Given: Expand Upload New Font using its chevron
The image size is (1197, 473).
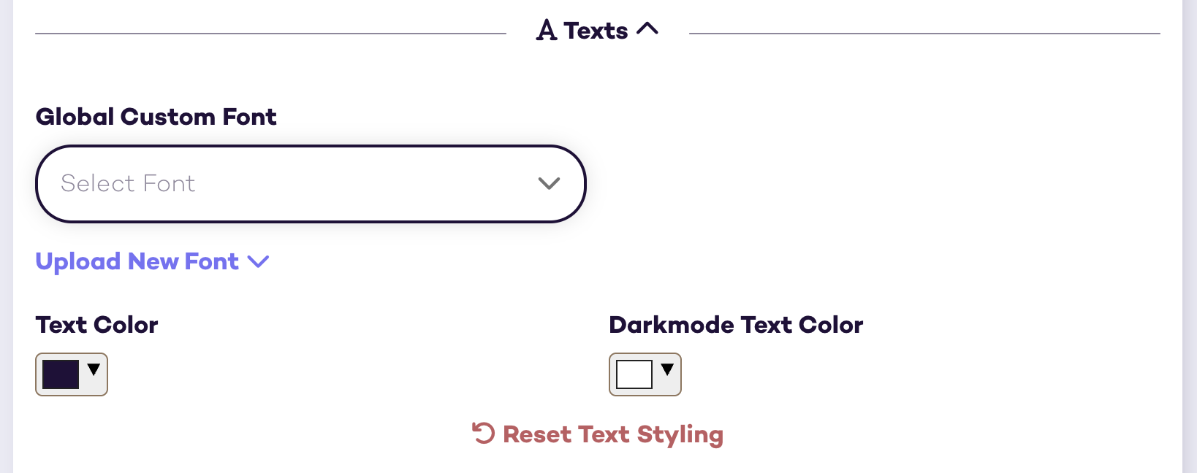Looking at the screenshot, I should 259,261.
